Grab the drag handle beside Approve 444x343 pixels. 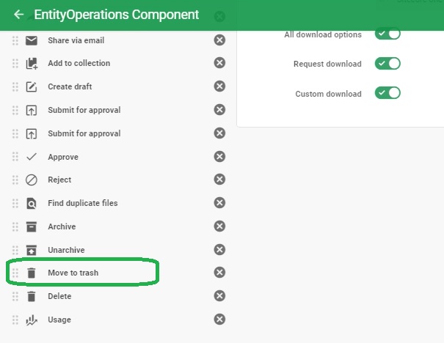point(15,157)
